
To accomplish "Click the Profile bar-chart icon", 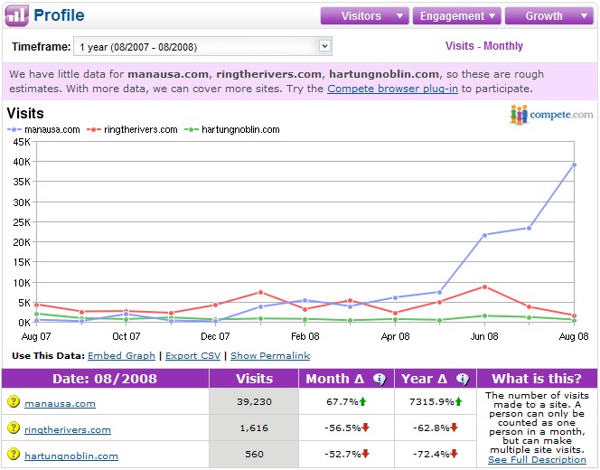I will [16, 15].
